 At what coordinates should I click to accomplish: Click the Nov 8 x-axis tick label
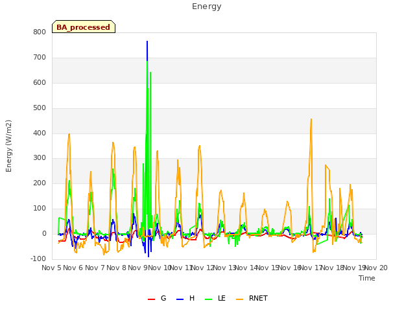pyautogui.click(x=116, y=268)
